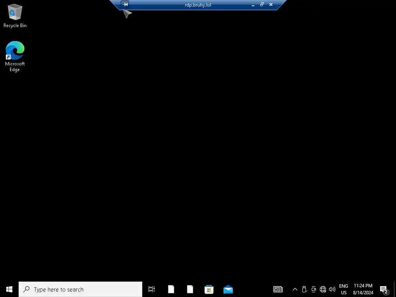Open Action Center with 2 notifications
Image resolution: width=396 pixels, height=297 pixels.
[384, 289]
